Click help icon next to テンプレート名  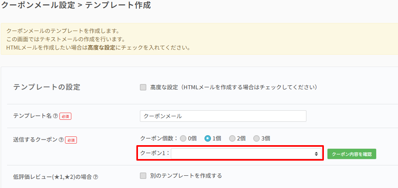(x=55, y=116)
